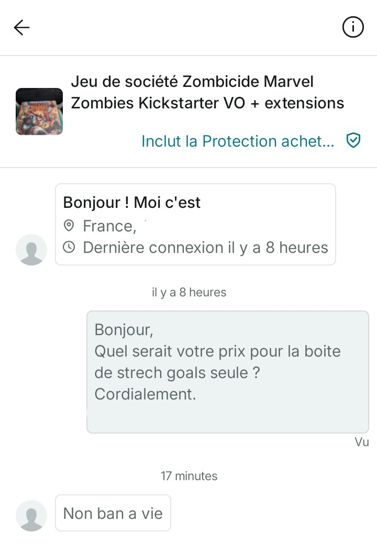Image resolution: width=377 pixels, height=553 pixels.
Task: Tap the France location text
Action: (x=109, y=226)
